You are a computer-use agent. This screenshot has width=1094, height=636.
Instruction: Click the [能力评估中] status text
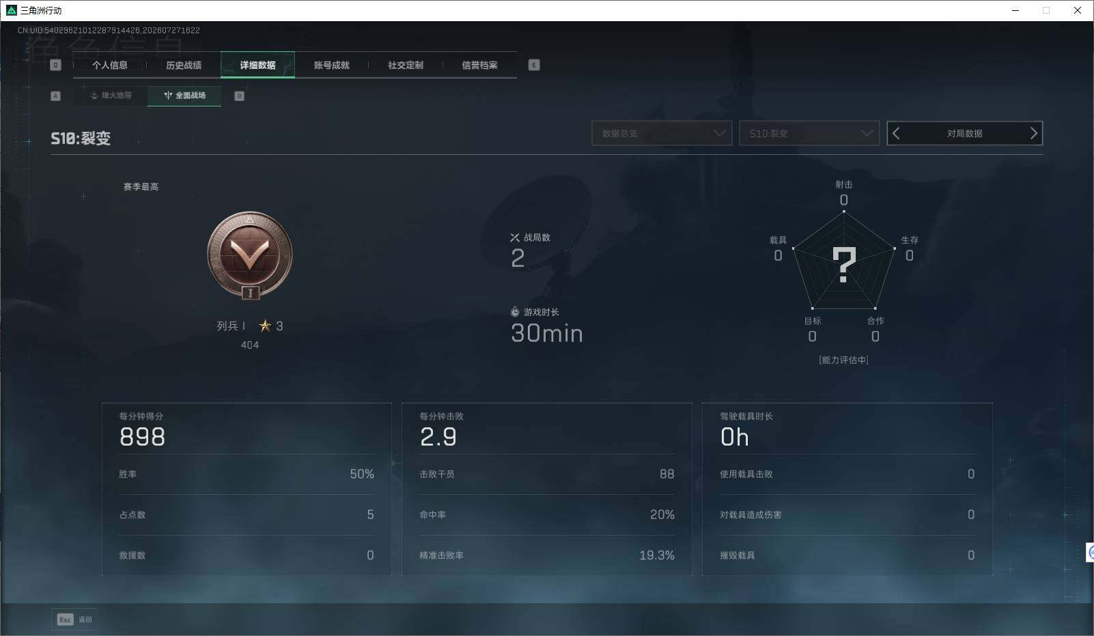click(843, 360)
